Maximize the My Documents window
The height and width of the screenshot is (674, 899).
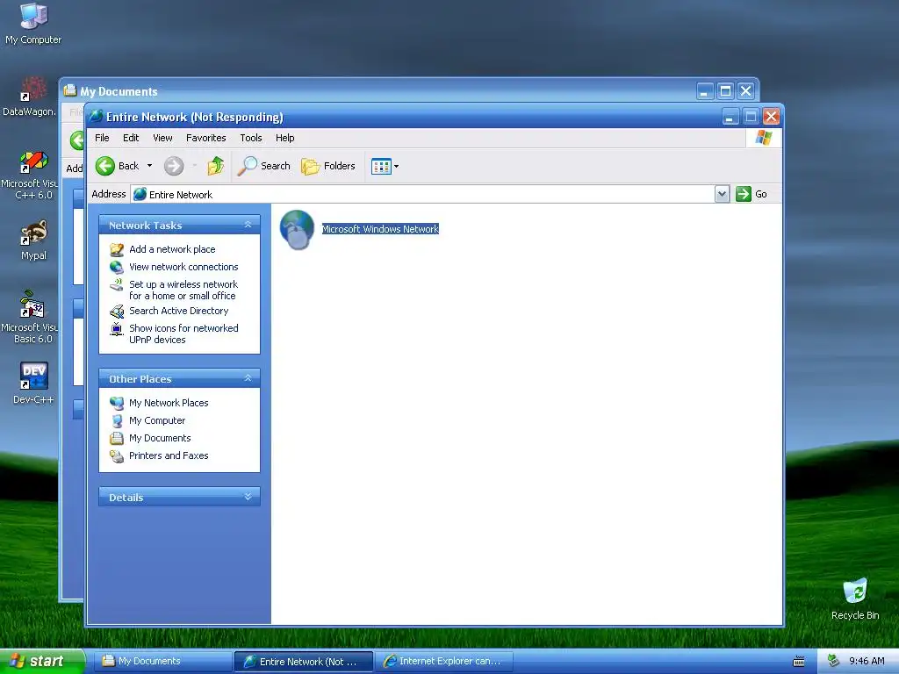point(725,91)
